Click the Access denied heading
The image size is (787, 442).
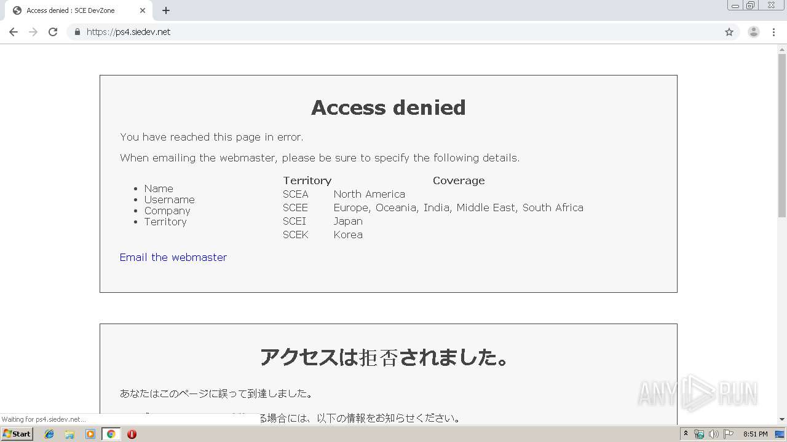pyautogui.click(x=389, y=107)
